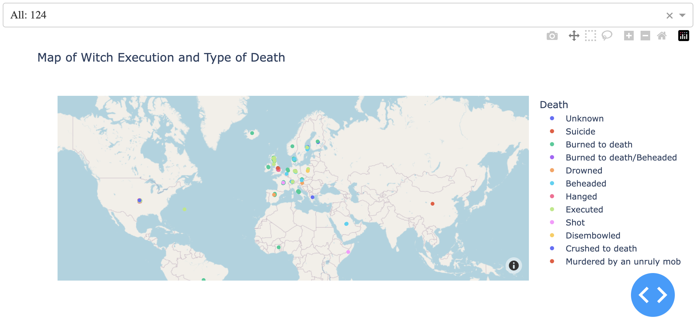Hide the Hanged trace via its legend entry
This screenshot has width=694, height=323.
581,196
